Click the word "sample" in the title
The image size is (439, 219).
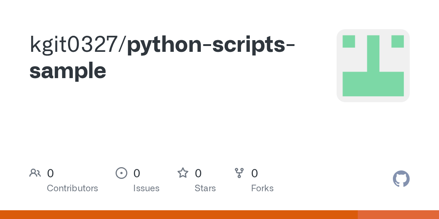point(68,71)
